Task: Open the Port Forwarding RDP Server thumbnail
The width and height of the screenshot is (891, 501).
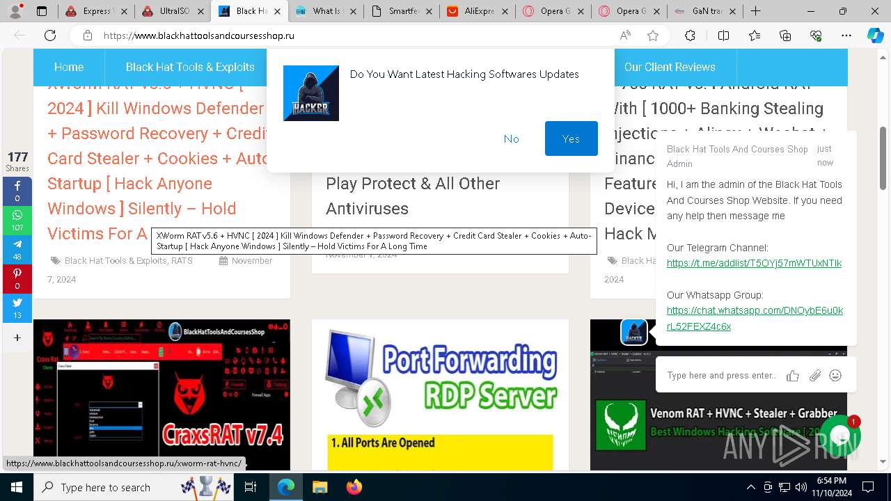Action: click(x=440, y=395)
